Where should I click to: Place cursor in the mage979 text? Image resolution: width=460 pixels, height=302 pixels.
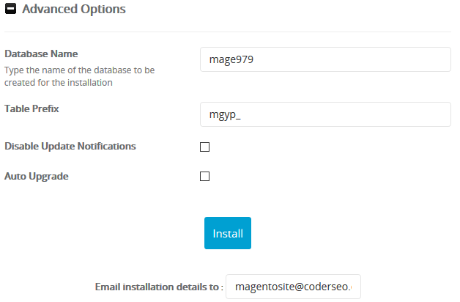click(231, 59)
